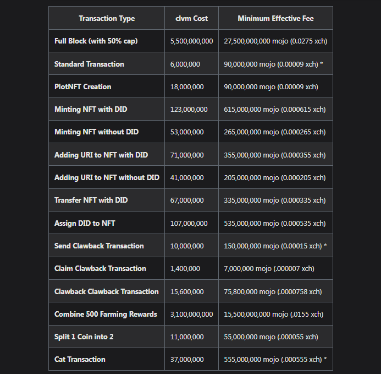Screen dimensions: 381x374
Task: Select the Full Block (with 50% cap) cell
Action: click(x=107, y=41)
